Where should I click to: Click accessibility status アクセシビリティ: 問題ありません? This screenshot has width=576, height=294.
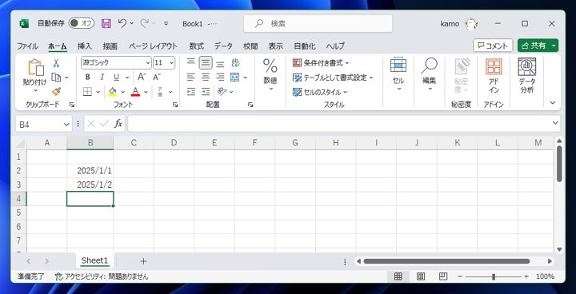(102, 276)
